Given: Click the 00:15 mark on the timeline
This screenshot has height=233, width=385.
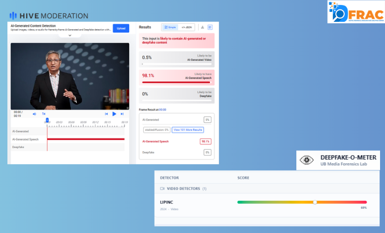Looking at the screenshot, I should click(x=108, y=122).
